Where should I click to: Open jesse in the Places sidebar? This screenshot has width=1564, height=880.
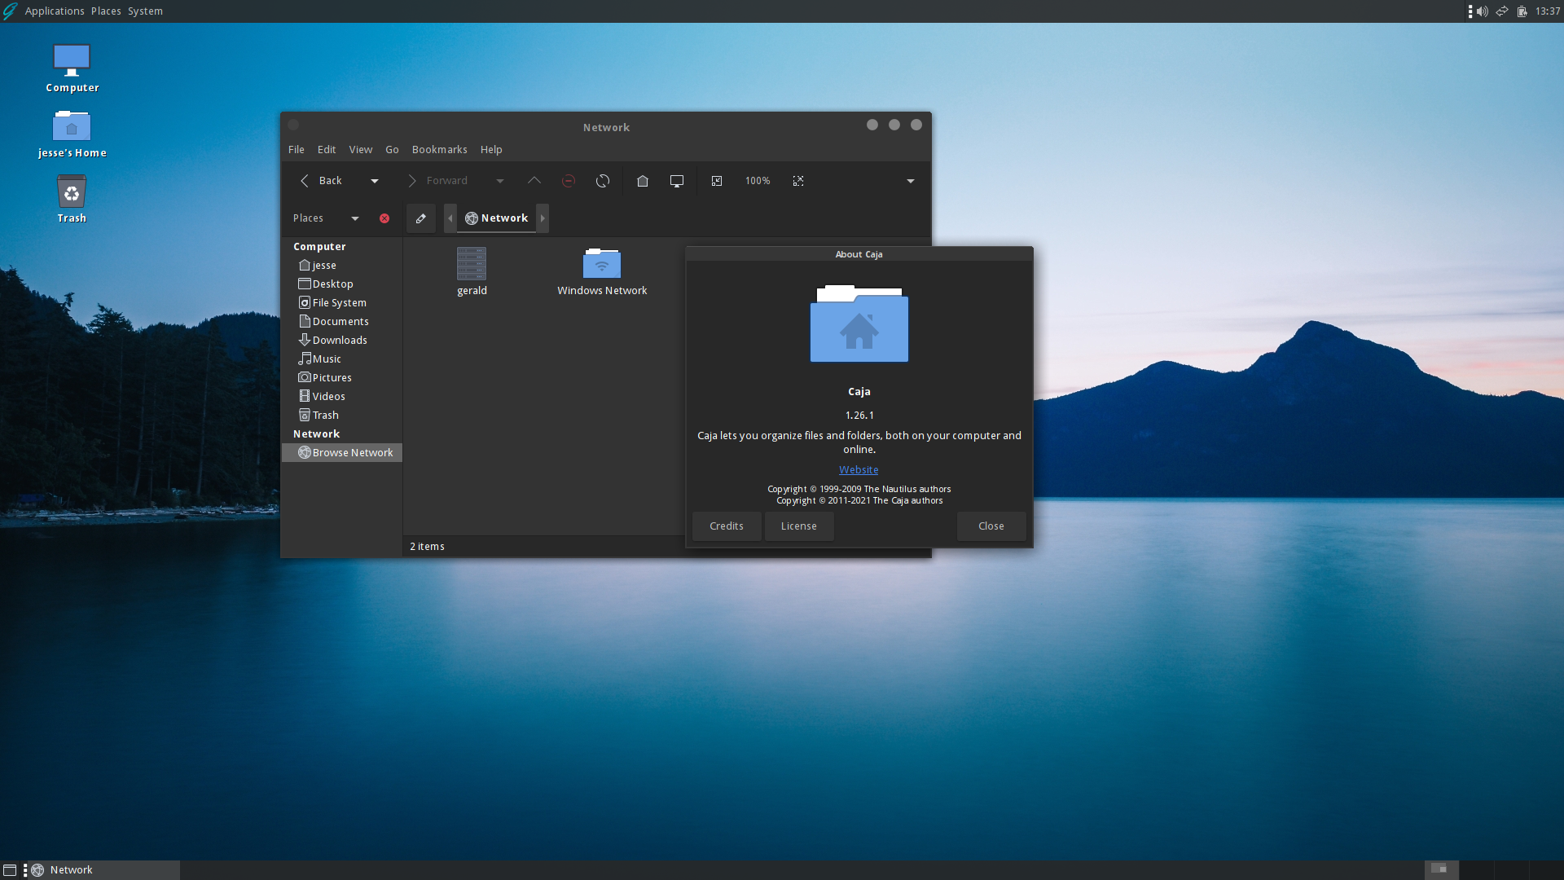[x=342, y=266]
